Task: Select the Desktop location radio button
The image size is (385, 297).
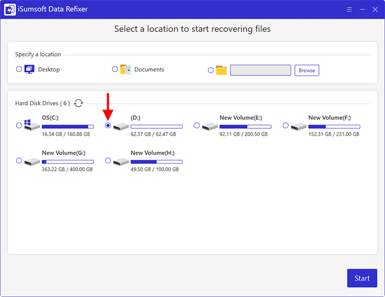Action: [x=19, y=69]
